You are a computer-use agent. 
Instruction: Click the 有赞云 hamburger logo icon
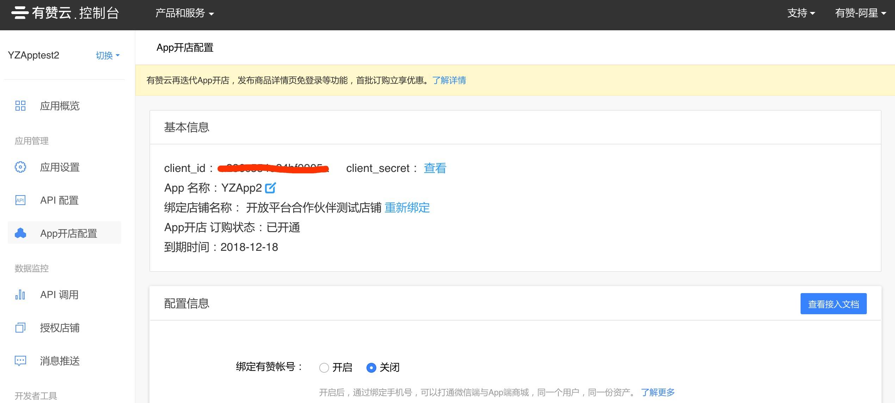(x=20, y=13)
